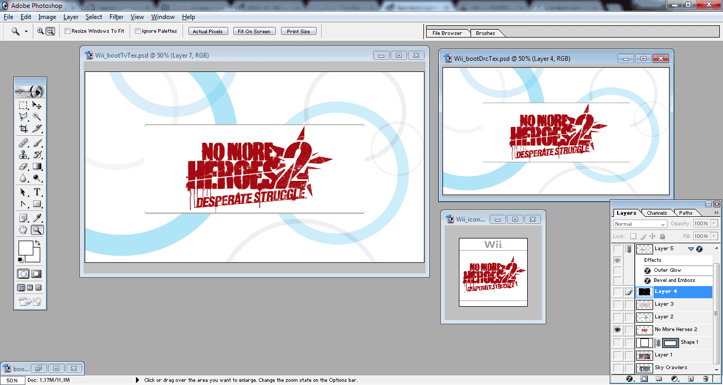Switch to the Paths tab
This screenshot has height=385, width=723.
pos(686,213)
